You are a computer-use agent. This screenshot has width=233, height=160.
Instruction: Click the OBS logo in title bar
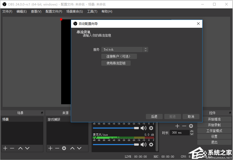pyautogui.click(x=4, y=4)
